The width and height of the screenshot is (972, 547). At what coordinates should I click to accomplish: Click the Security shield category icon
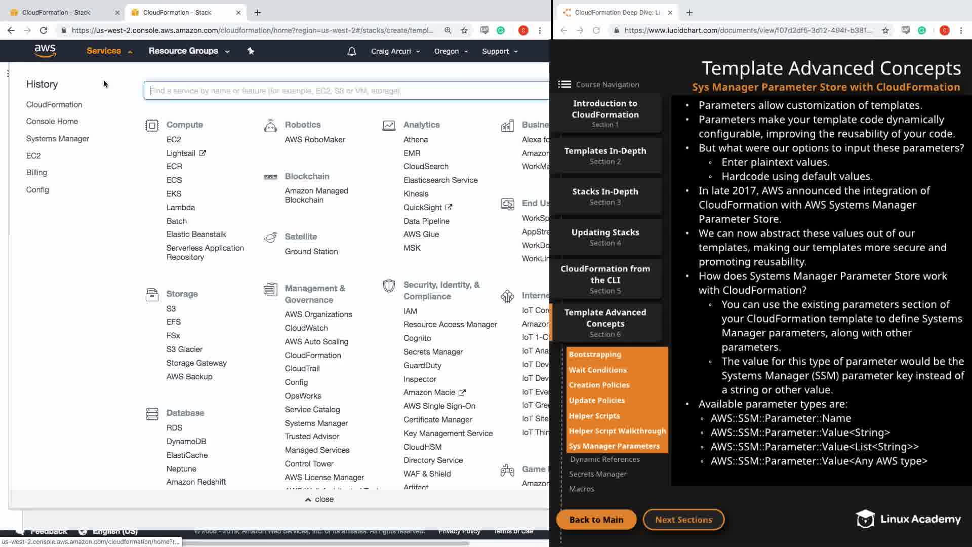pyautogui.click(x=389, y=286)
